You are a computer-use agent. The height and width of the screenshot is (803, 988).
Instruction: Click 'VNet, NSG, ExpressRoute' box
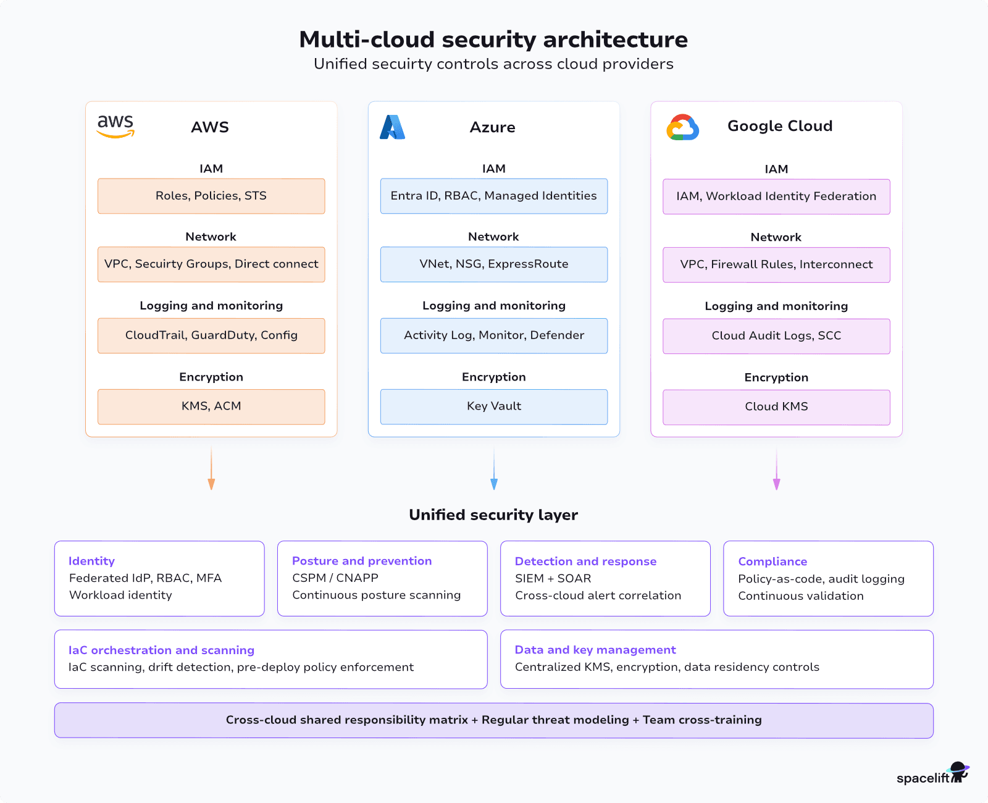(494, 264)
